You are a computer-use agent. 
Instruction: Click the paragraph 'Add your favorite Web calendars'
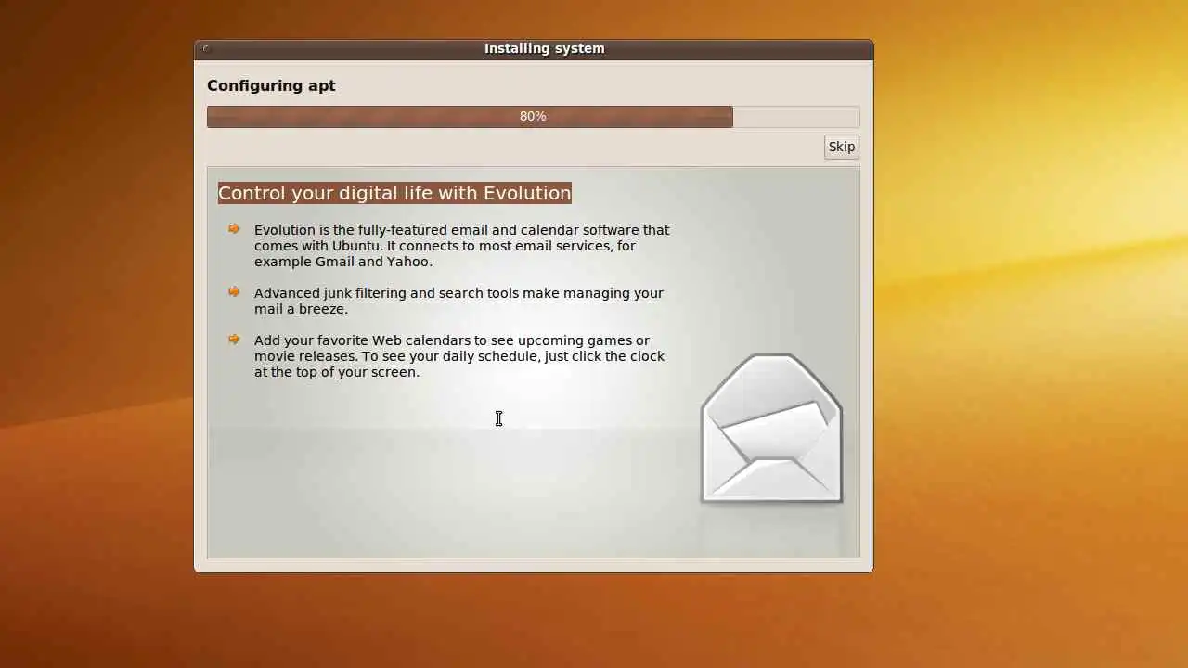point(459,356)
